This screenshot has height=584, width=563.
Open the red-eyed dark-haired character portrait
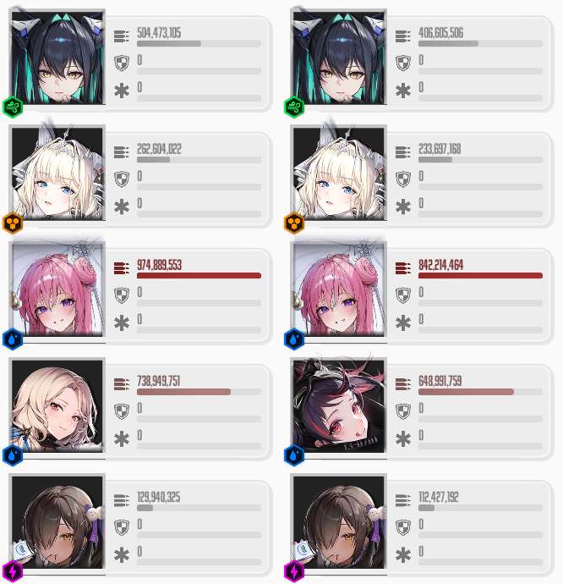[339, 405]
